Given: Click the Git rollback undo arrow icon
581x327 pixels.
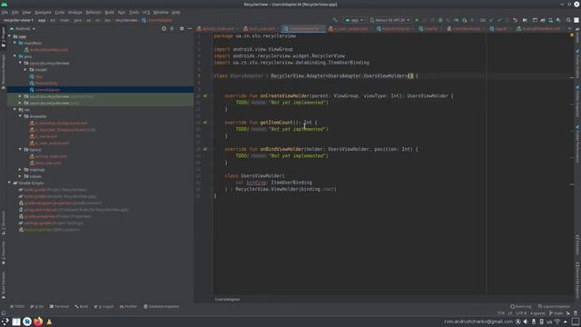Looking at the screenshot, I should [515, 20].
